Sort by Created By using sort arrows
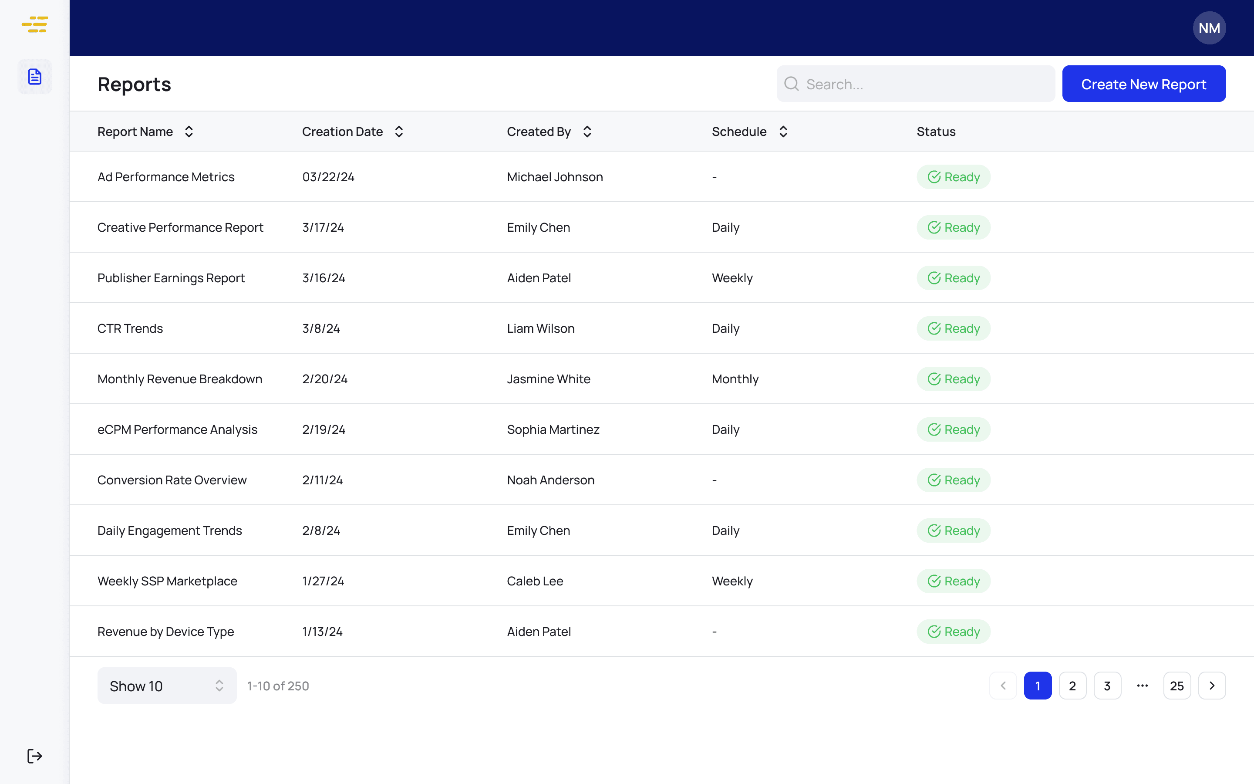Image resolution: width=1254 pixels, height=784 pixels. coord(587,132)
